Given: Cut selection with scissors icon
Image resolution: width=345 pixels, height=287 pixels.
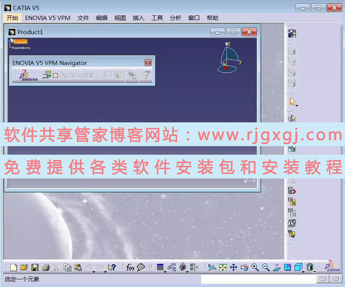Looking at the screenshot, I should [56, 267].
